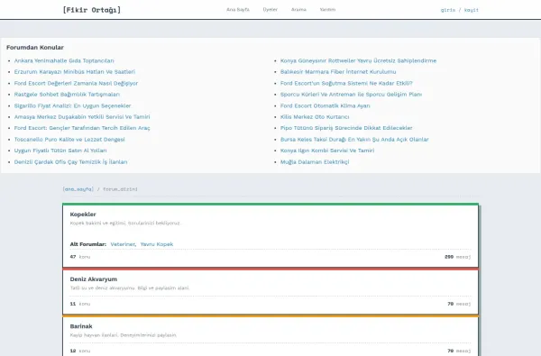Open Ford Escort Değerleri Zamanla Nasıl Değişiyor
The width and height of the screenshot is (541, 356).
[x=76, y=83]
